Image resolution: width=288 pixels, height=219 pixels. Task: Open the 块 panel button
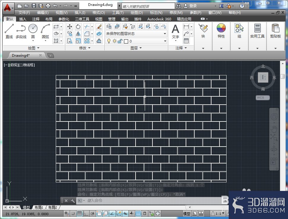click(x=203, y=36)
